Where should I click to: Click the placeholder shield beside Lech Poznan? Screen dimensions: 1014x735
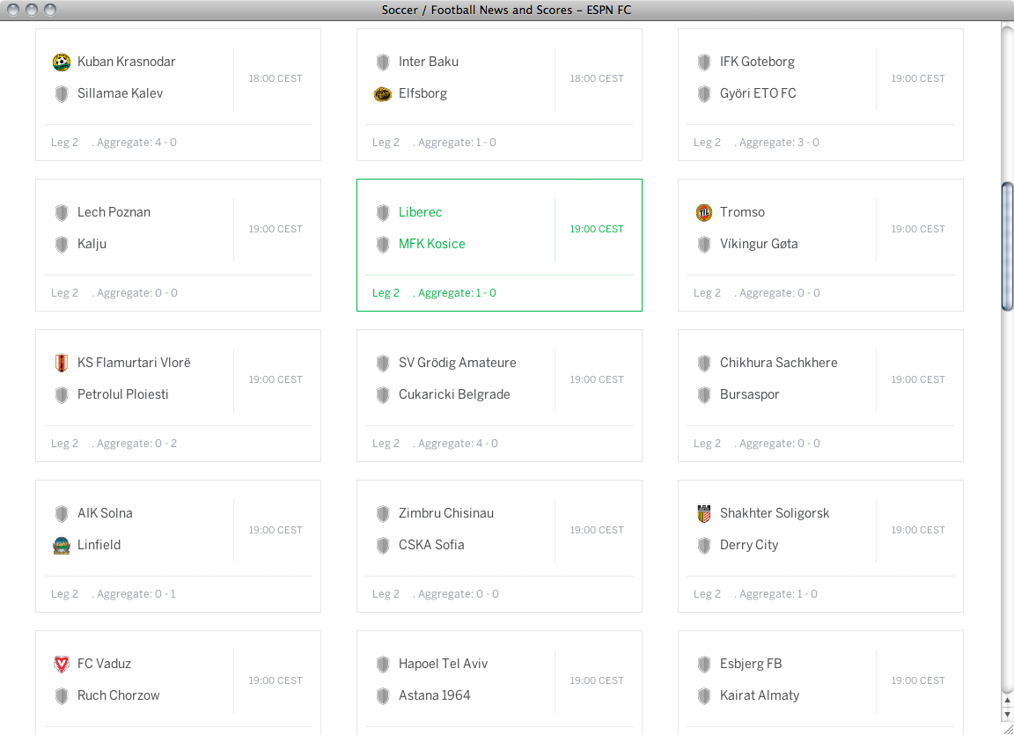click(x=62, y=212)
